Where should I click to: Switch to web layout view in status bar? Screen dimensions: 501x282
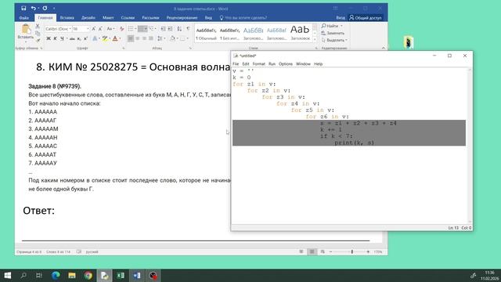pyautogui.click(x=323, y=252)
